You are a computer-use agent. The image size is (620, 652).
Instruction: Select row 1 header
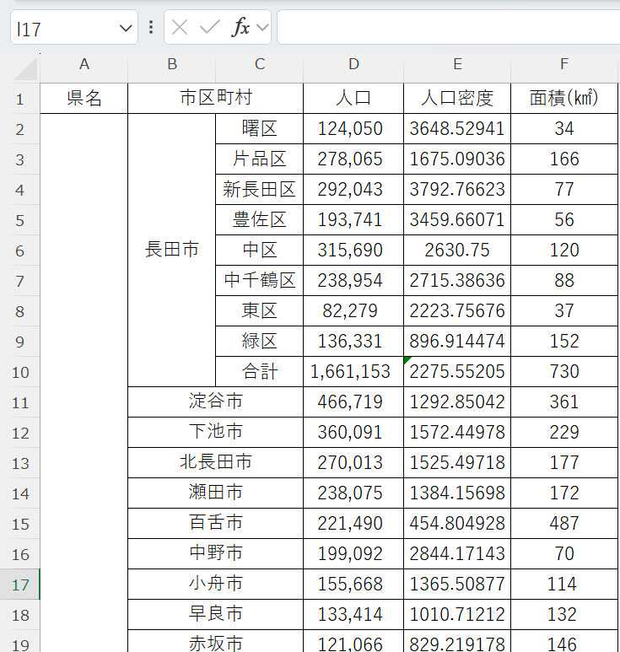[19, 99]
